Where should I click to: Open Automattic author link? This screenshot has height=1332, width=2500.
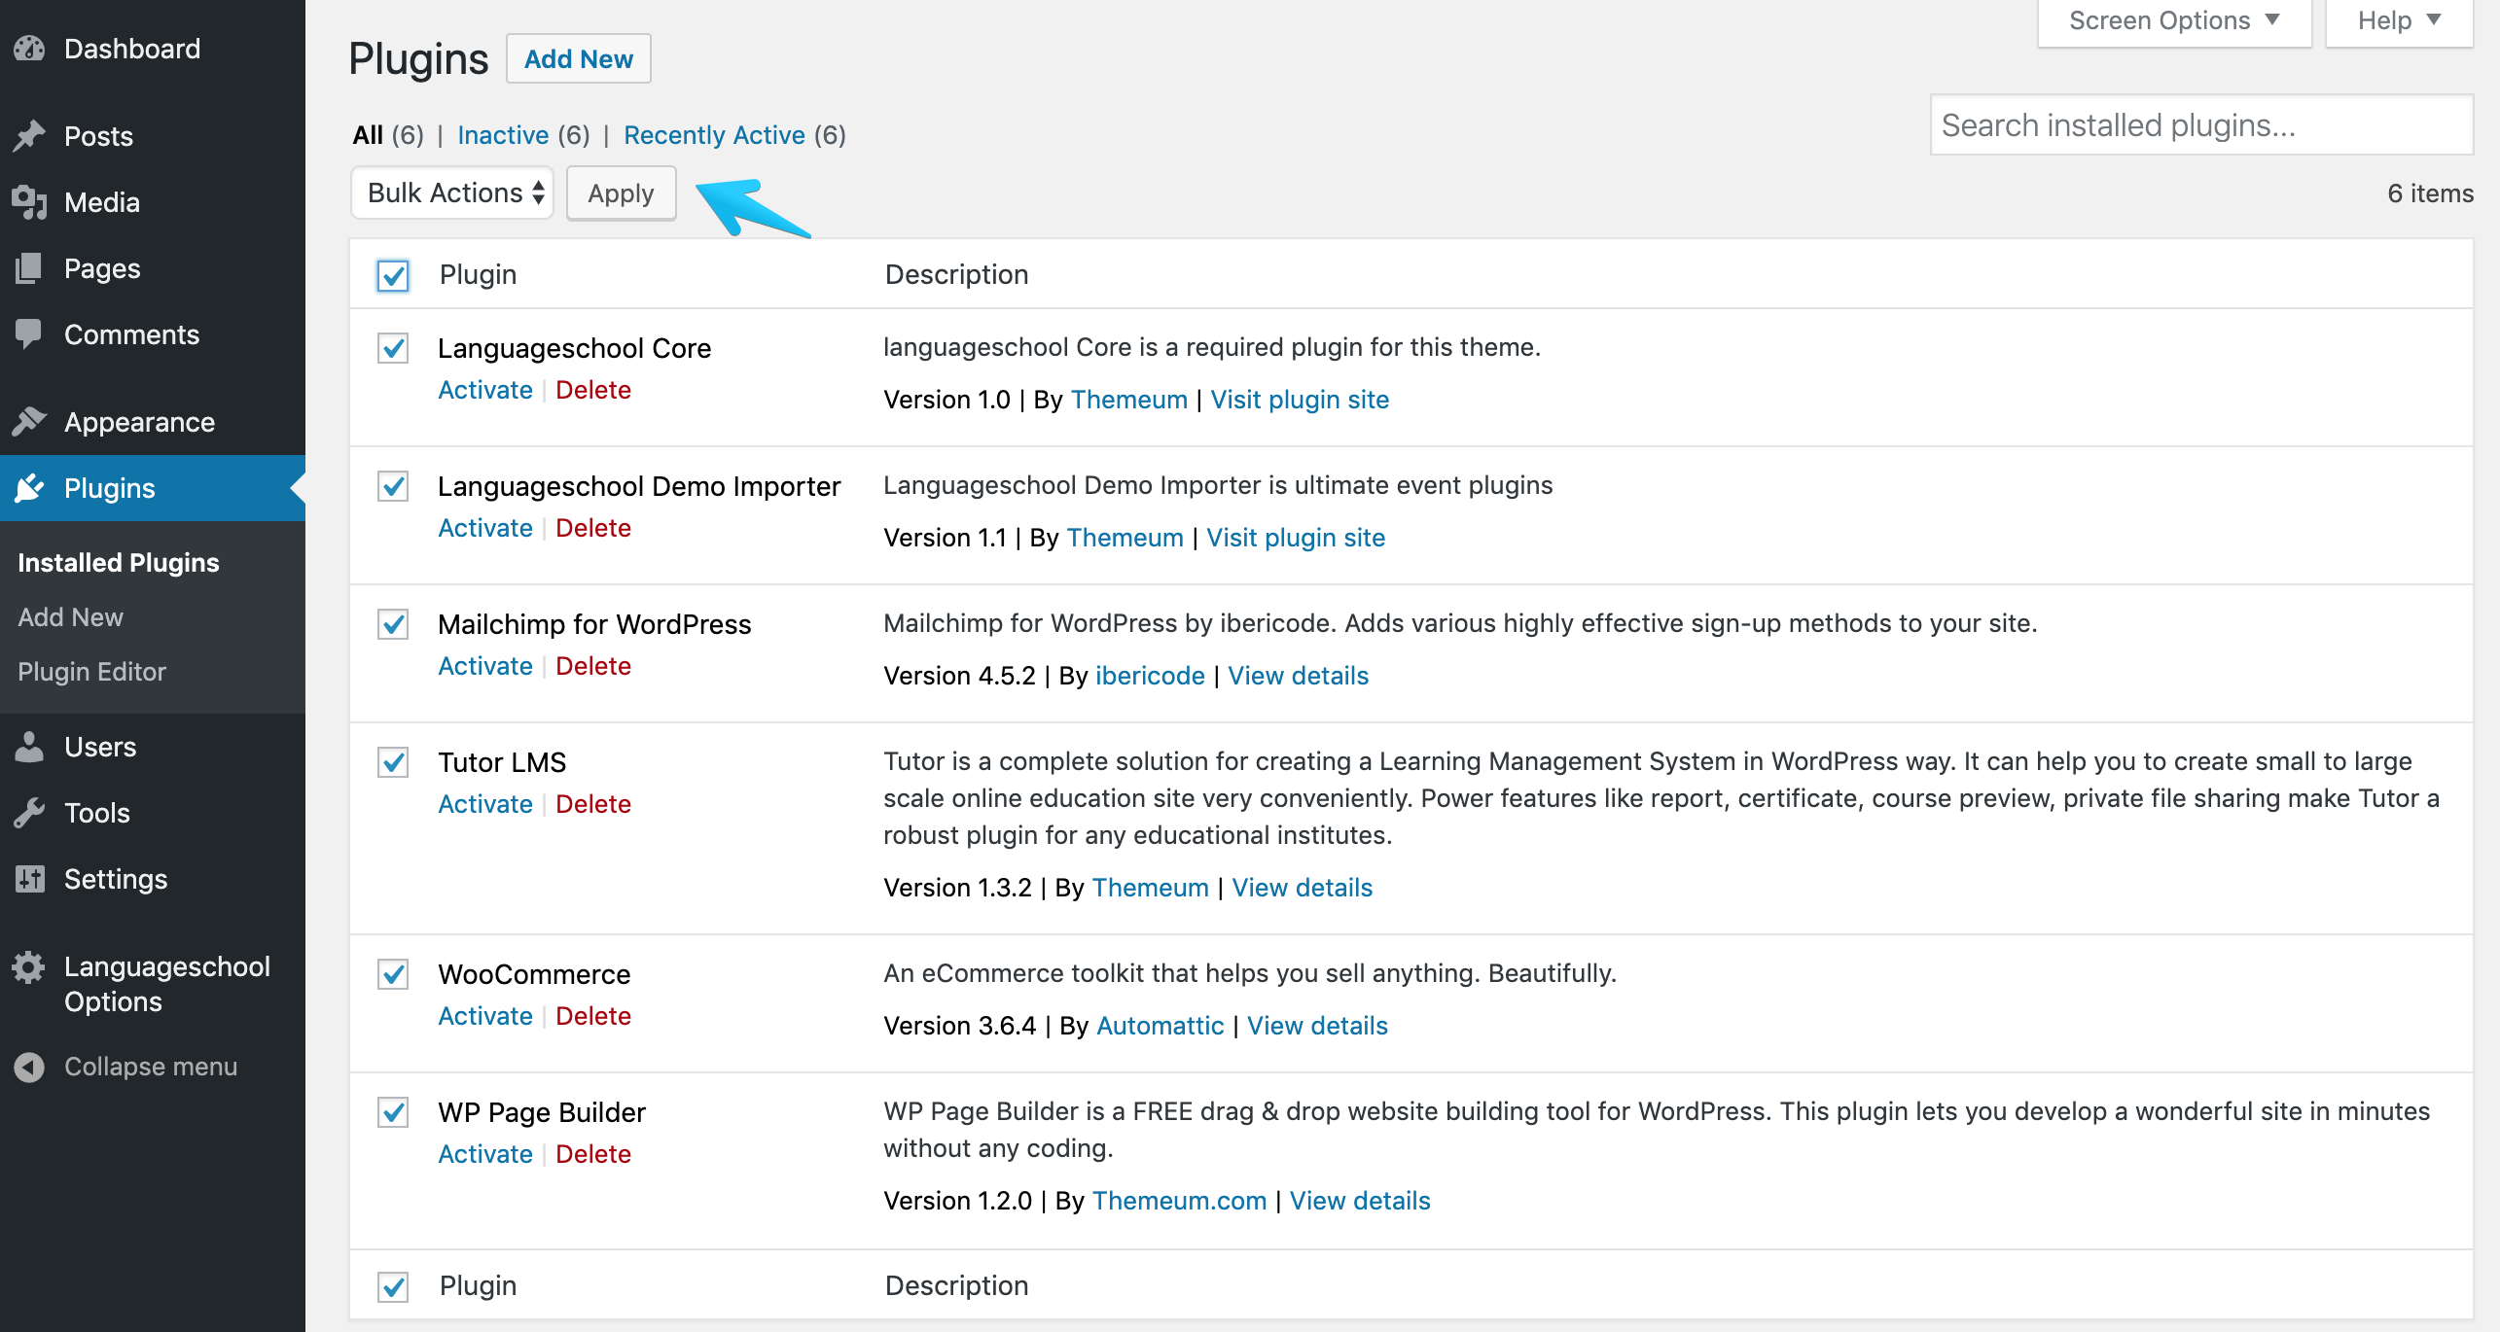[1160, 1026]
